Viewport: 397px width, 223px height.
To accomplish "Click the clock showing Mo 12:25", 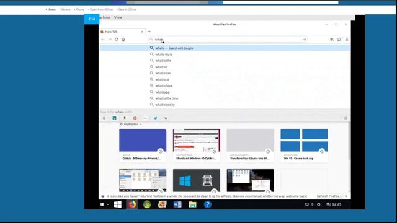I will pyautogui.click(x=334, y=204).
